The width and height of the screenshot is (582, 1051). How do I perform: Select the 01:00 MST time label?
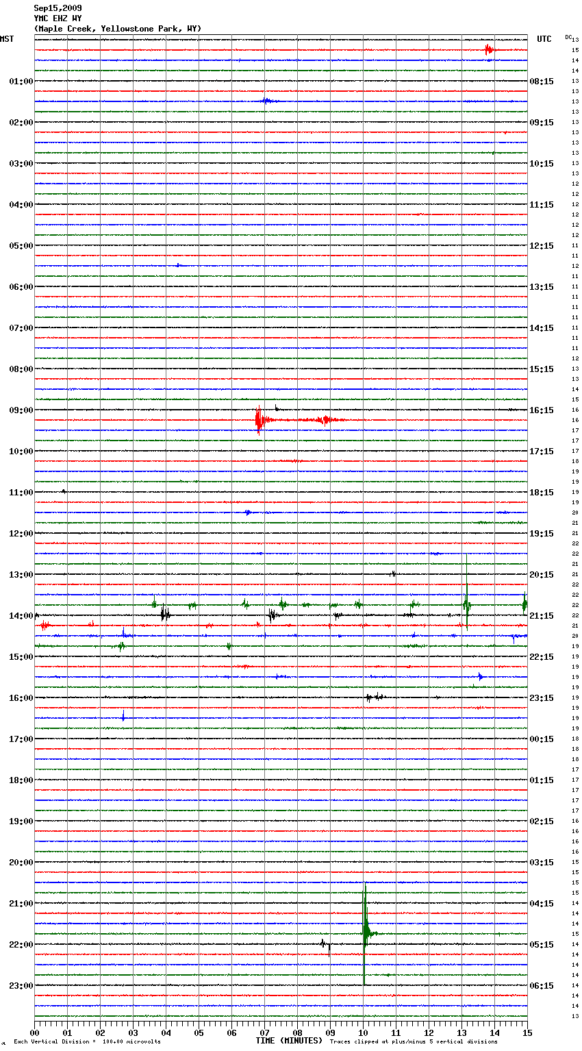coord(21,82)
